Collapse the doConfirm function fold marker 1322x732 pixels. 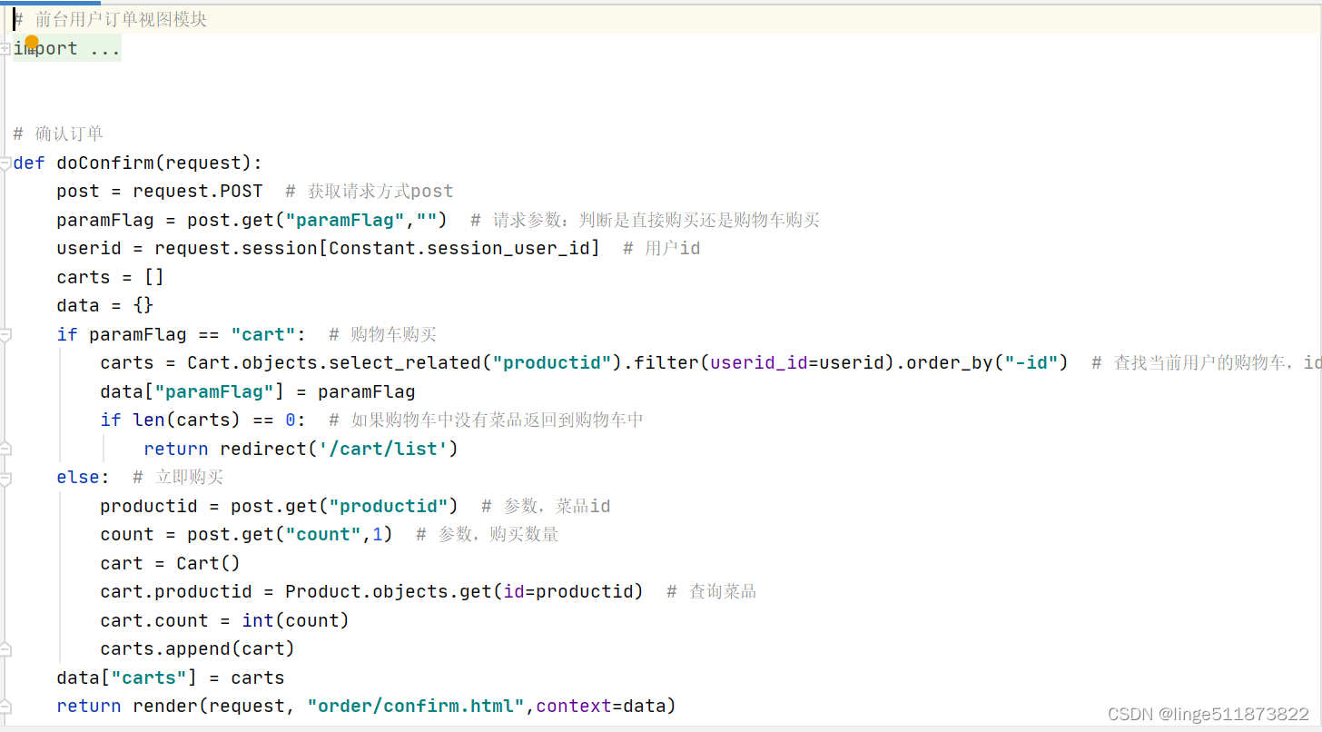(5, 163)
